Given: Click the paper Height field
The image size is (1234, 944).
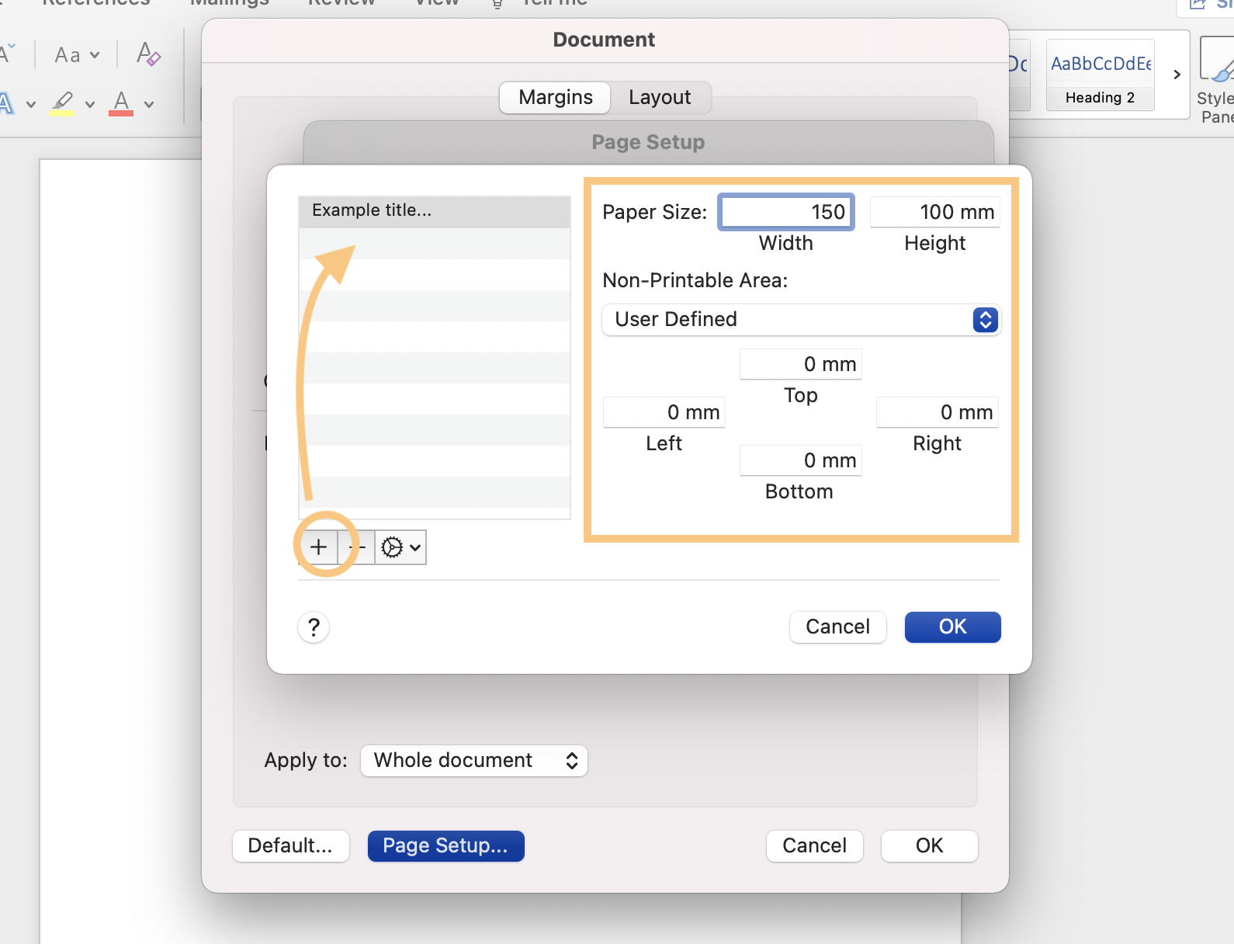Looking at the screenshot, I should (x=935, y=212).
